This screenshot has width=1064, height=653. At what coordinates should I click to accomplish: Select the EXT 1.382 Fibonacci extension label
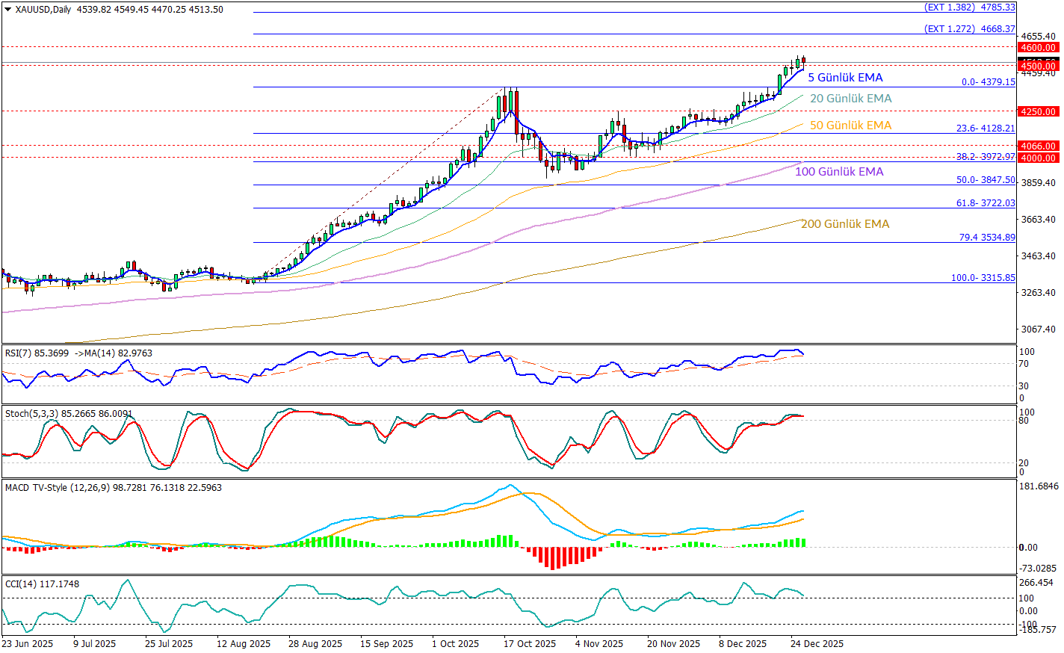click(969, 7)
